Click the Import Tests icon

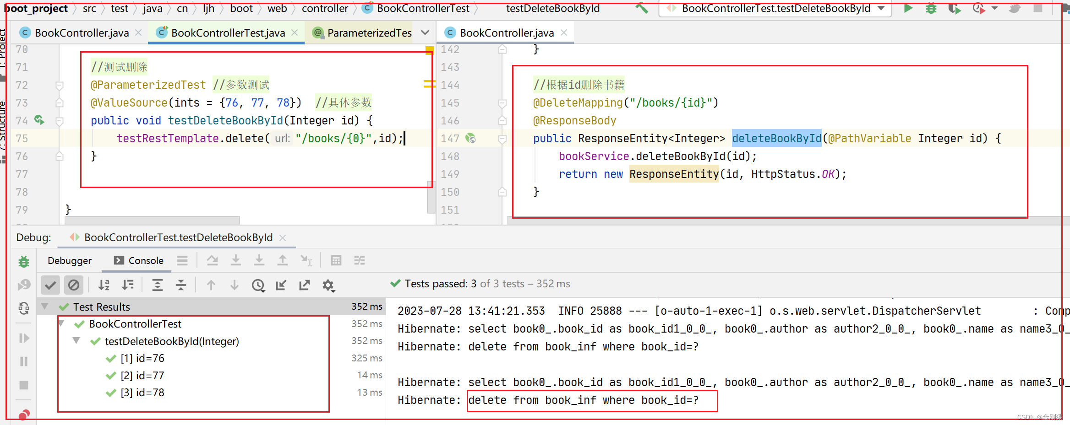click(281, 285)
